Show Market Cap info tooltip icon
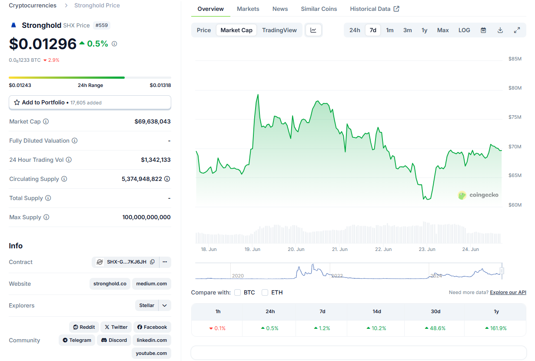 click(46, 122)
